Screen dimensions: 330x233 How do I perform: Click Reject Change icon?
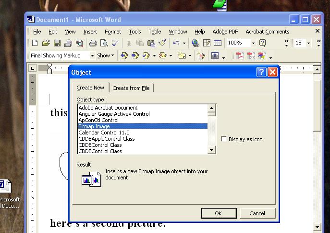point(162,55)
